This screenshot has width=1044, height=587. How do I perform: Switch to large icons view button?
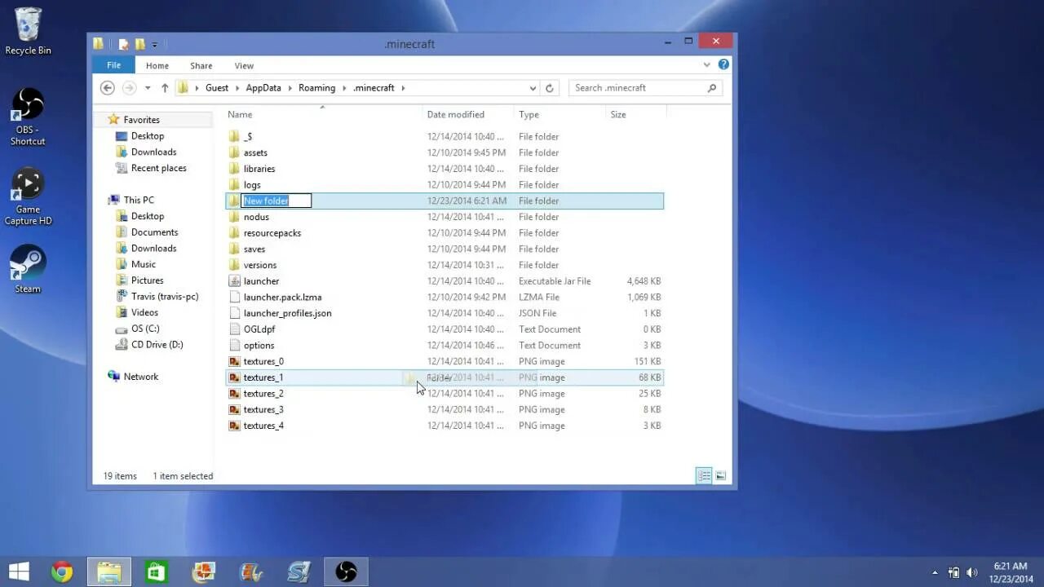(x=720, y=476)
